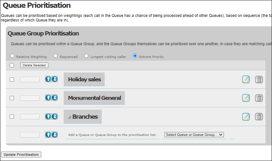Open edit icon for Branches group
Viewport: 272px width, 161px height.
pos(246,116)
